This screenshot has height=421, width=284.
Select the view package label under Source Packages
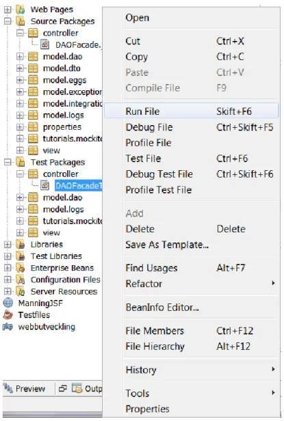51,150
